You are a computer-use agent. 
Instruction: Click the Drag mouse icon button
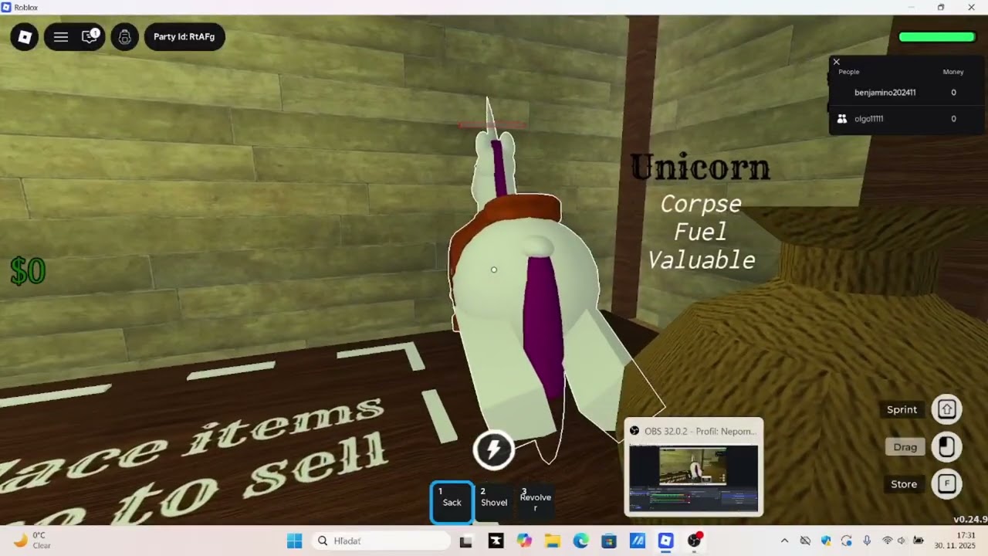click(x=947, y=446)
